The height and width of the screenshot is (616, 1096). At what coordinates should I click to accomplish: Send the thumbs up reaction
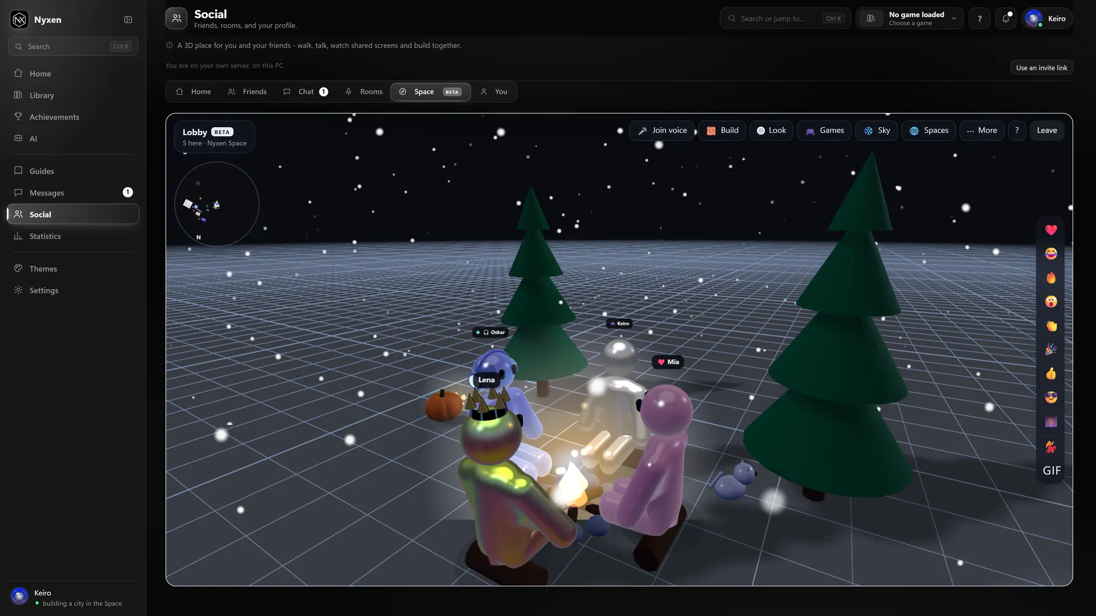(x=1051, y=374)
